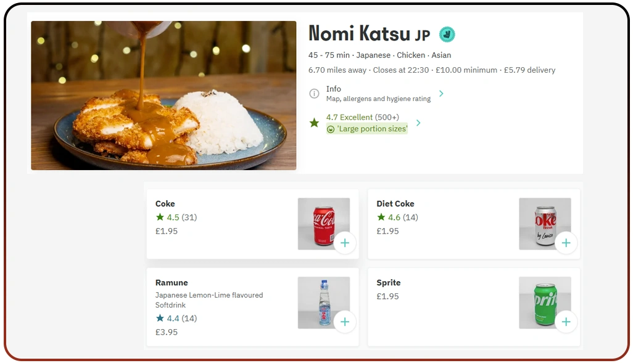Click the teal Deliveroo badge icon

[x=447, y=35]
